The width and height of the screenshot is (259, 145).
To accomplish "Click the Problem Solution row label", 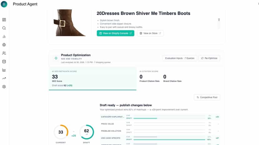I will coord(111,131).
